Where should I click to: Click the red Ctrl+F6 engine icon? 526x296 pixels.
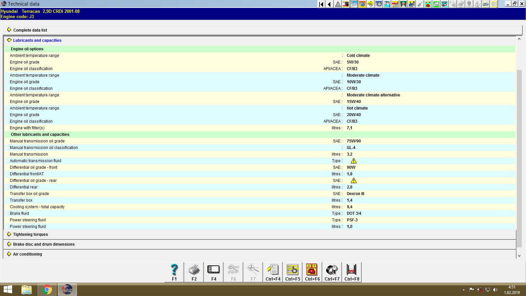coord(312,272)
